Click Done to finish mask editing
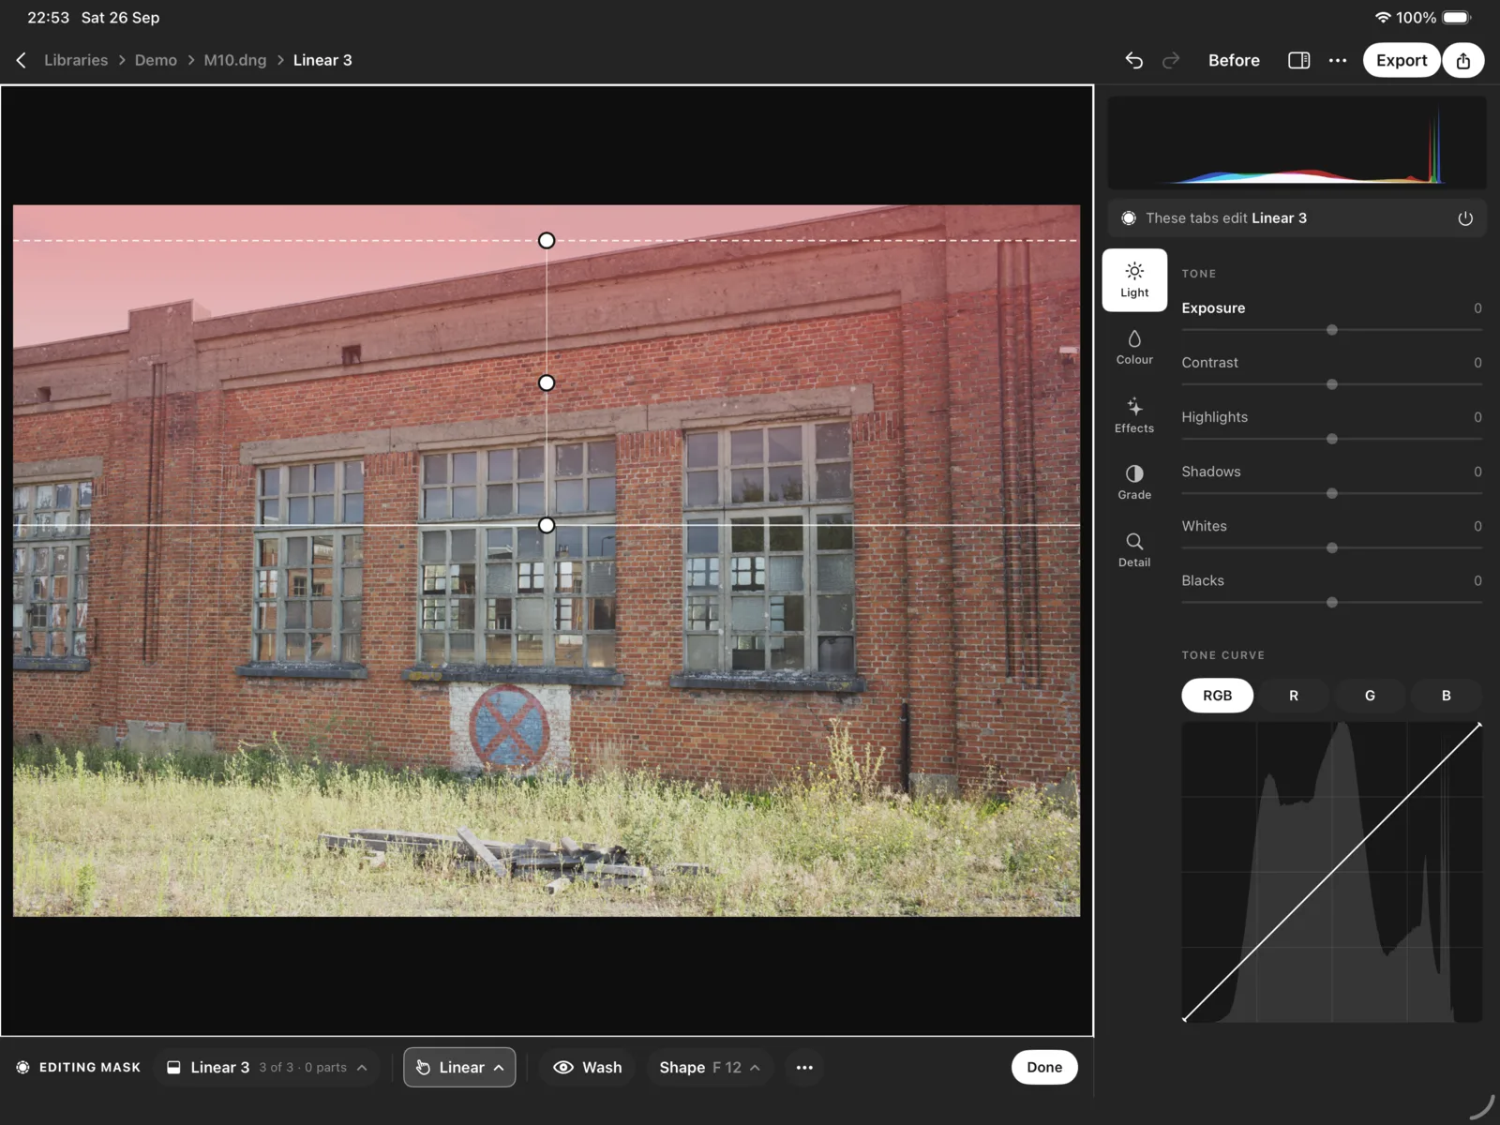1500x1125 pixels. [x=1044, y=1067]
